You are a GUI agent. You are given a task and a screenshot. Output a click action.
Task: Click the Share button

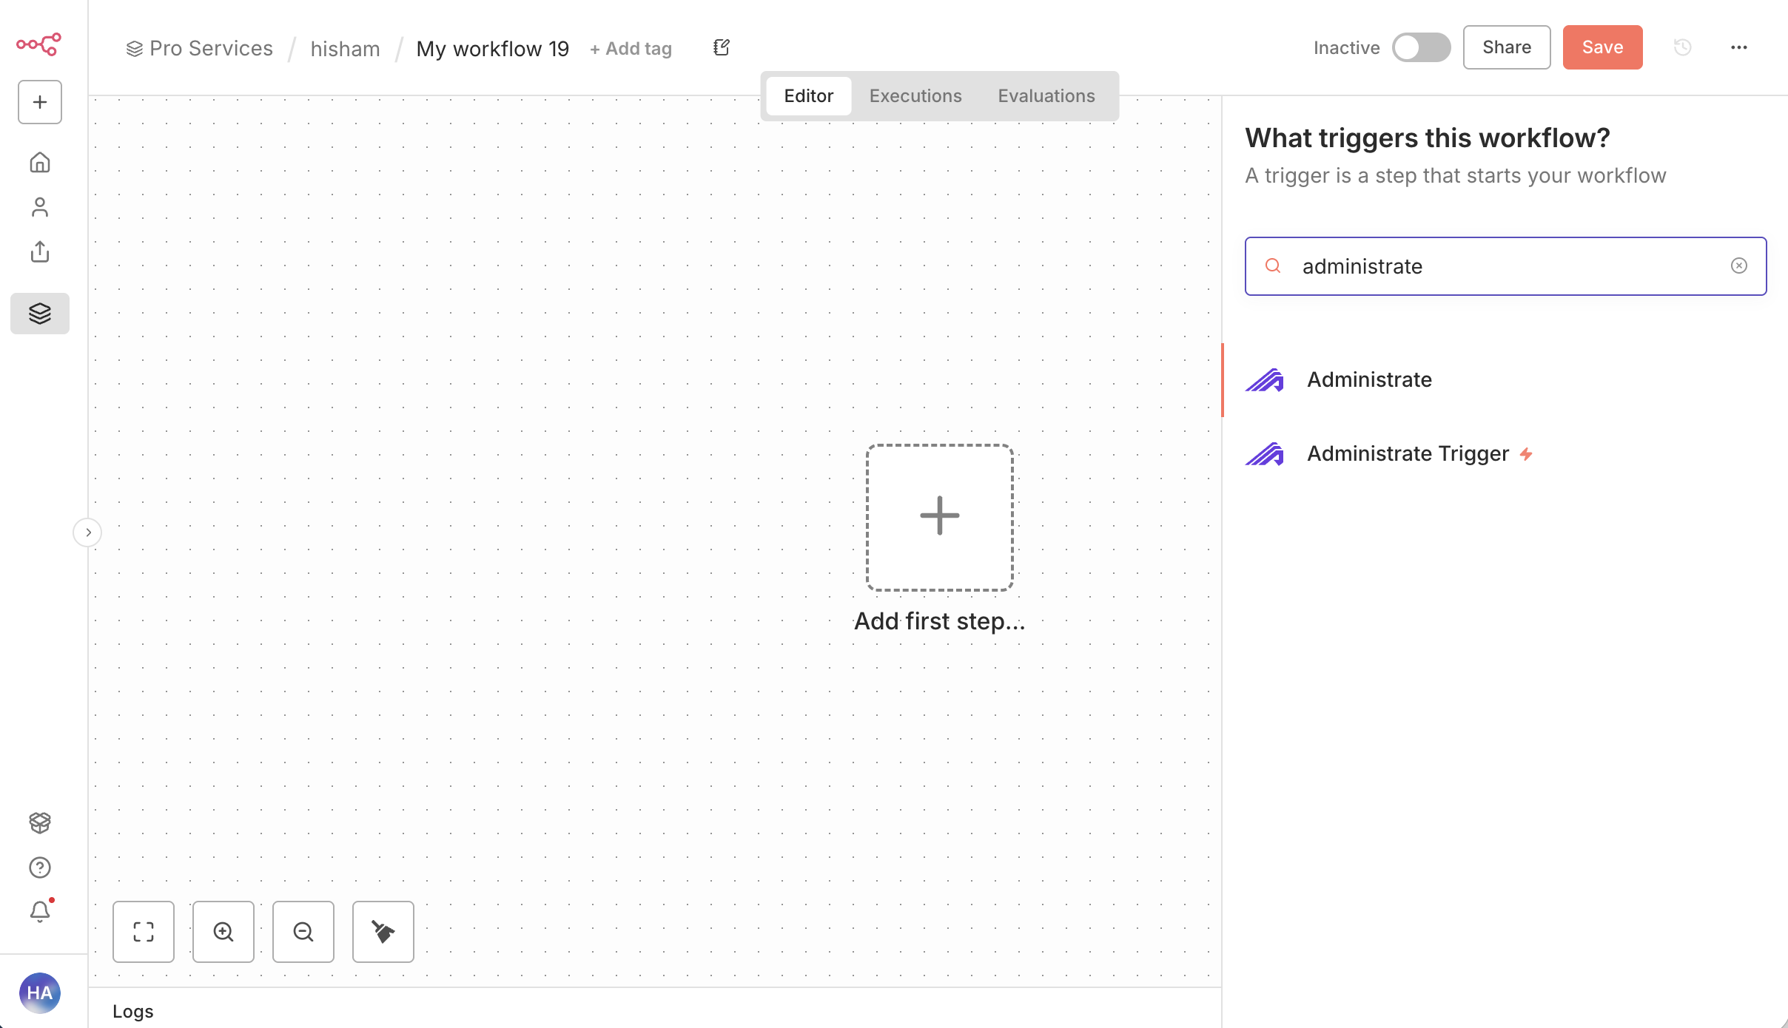(x=1507, y=47)
